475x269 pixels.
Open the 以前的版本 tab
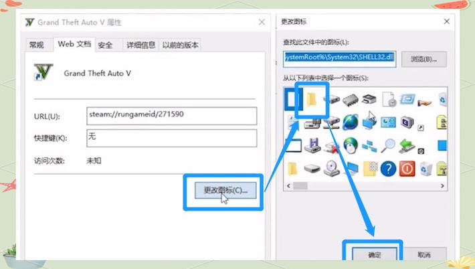click(x=181, y=45)
